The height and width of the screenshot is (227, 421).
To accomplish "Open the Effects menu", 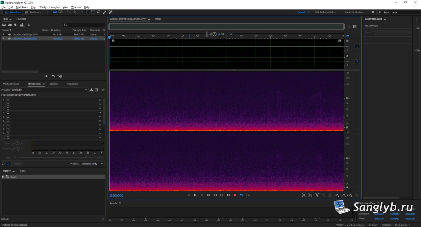I will 42,7.
